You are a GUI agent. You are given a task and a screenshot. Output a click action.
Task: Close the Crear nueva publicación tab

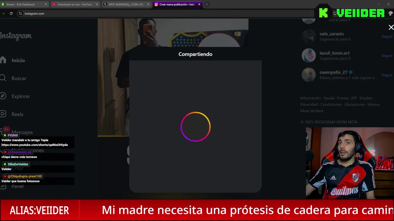tap(199, 4)
